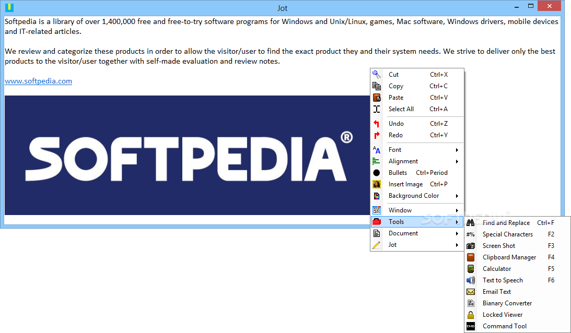
Task: Click the Ctrl+Period shortcut text
Action: click(432, 173)
